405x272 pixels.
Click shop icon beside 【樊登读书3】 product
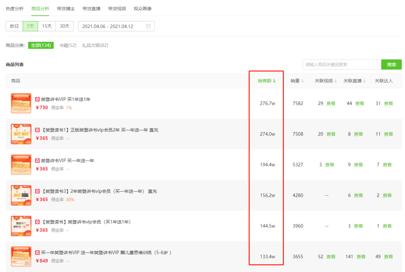[x=37, y=191]
